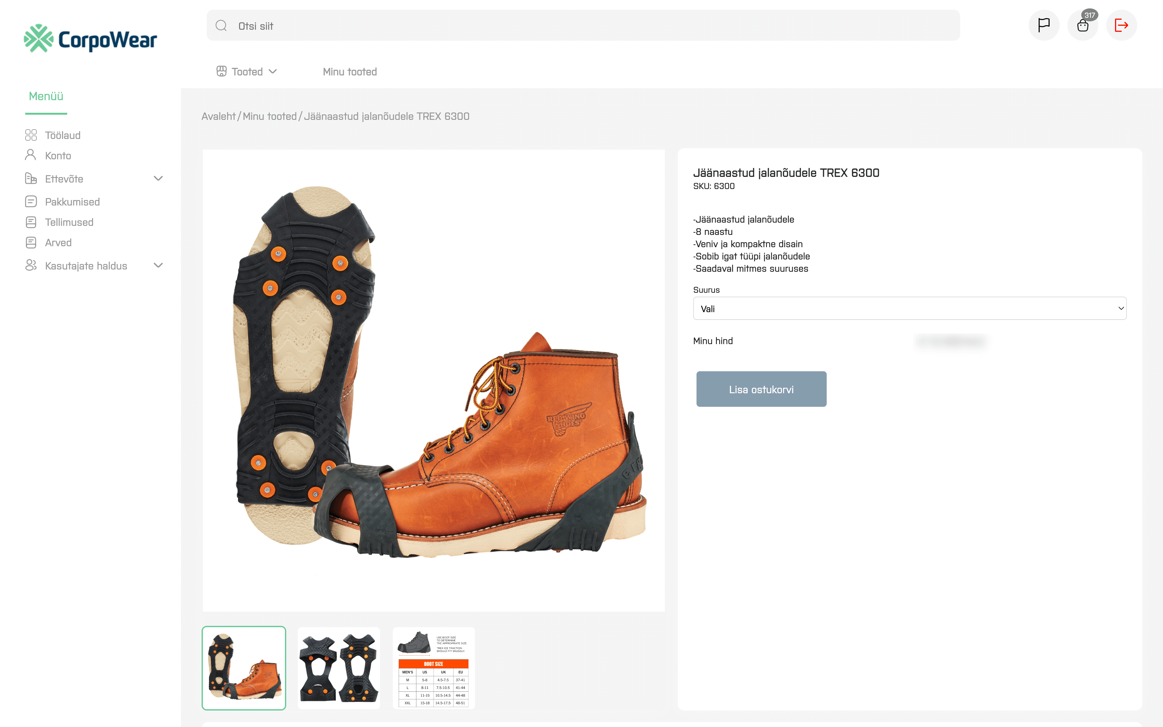Click Avaleht breadcrumb link
Screen dimensions: 1163x727
pyautogui.click(x=219, y=116)
